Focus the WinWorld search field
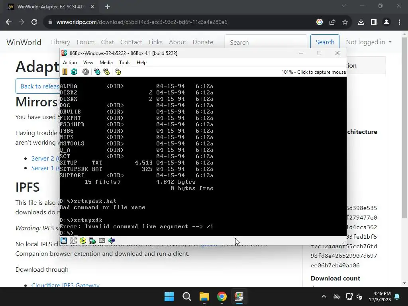 266,42
